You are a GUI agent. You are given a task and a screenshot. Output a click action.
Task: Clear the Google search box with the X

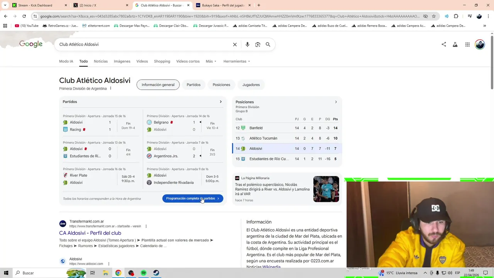(x=235, y=44)
